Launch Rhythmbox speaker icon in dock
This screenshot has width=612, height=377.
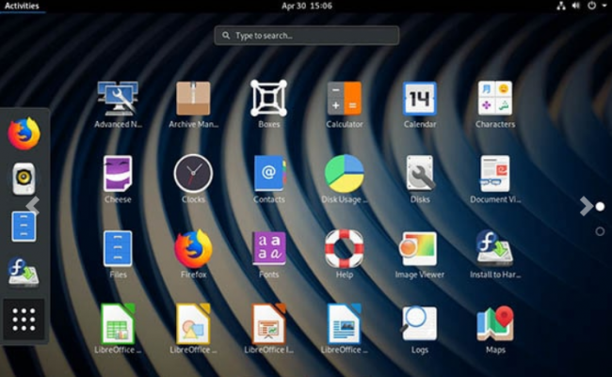coord(24,179)
